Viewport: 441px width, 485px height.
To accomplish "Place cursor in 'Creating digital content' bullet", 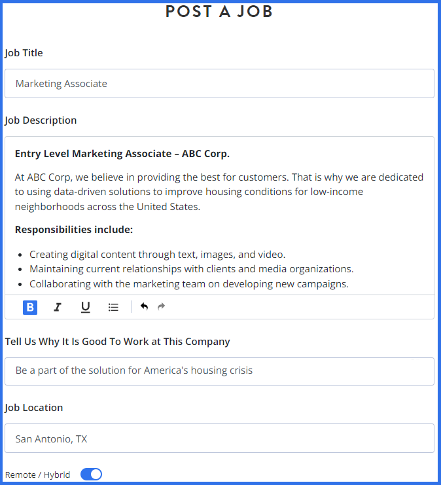I will [x=157, y=255].
